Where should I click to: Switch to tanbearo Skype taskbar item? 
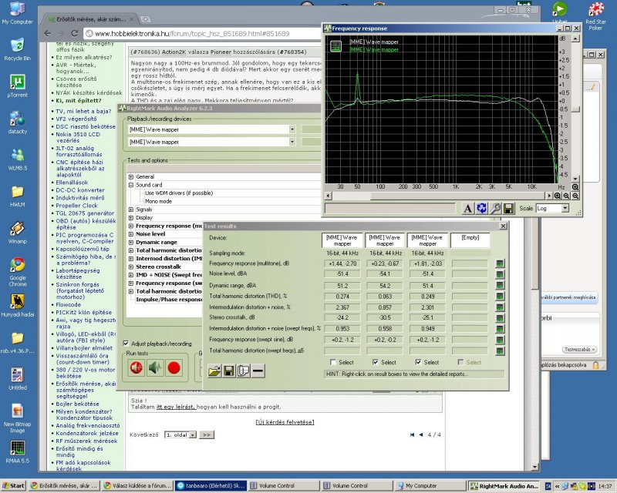click(x=211, y=485)
